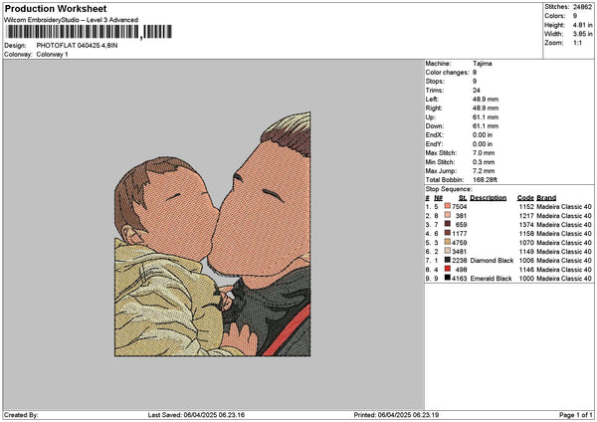Screen dimensions: 597x422
Task: Click the Up value 61.1 mm
Action: 486,117
